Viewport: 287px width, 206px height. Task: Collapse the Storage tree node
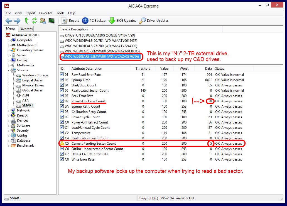(x=8, y=70)
